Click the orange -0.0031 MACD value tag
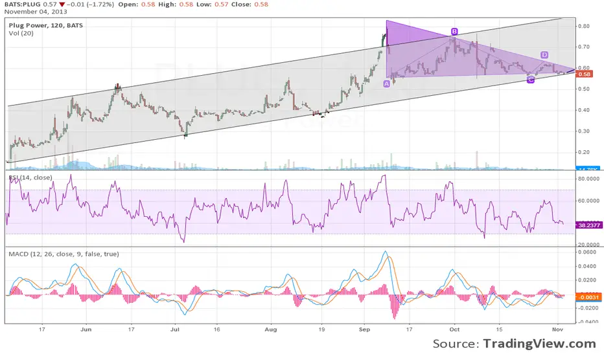Screen dimensions: 604x356 (588, 297)
